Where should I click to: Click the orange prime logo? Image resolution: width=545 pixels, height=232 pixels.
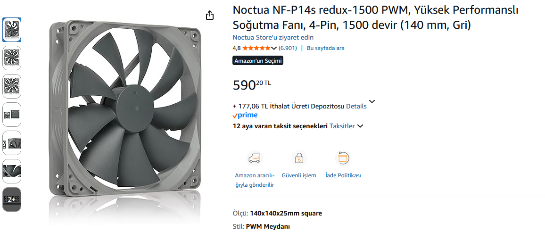pyautogui.click(x=245, y=115)
